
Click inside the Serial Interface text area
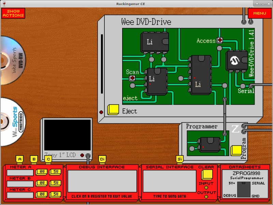169,181
